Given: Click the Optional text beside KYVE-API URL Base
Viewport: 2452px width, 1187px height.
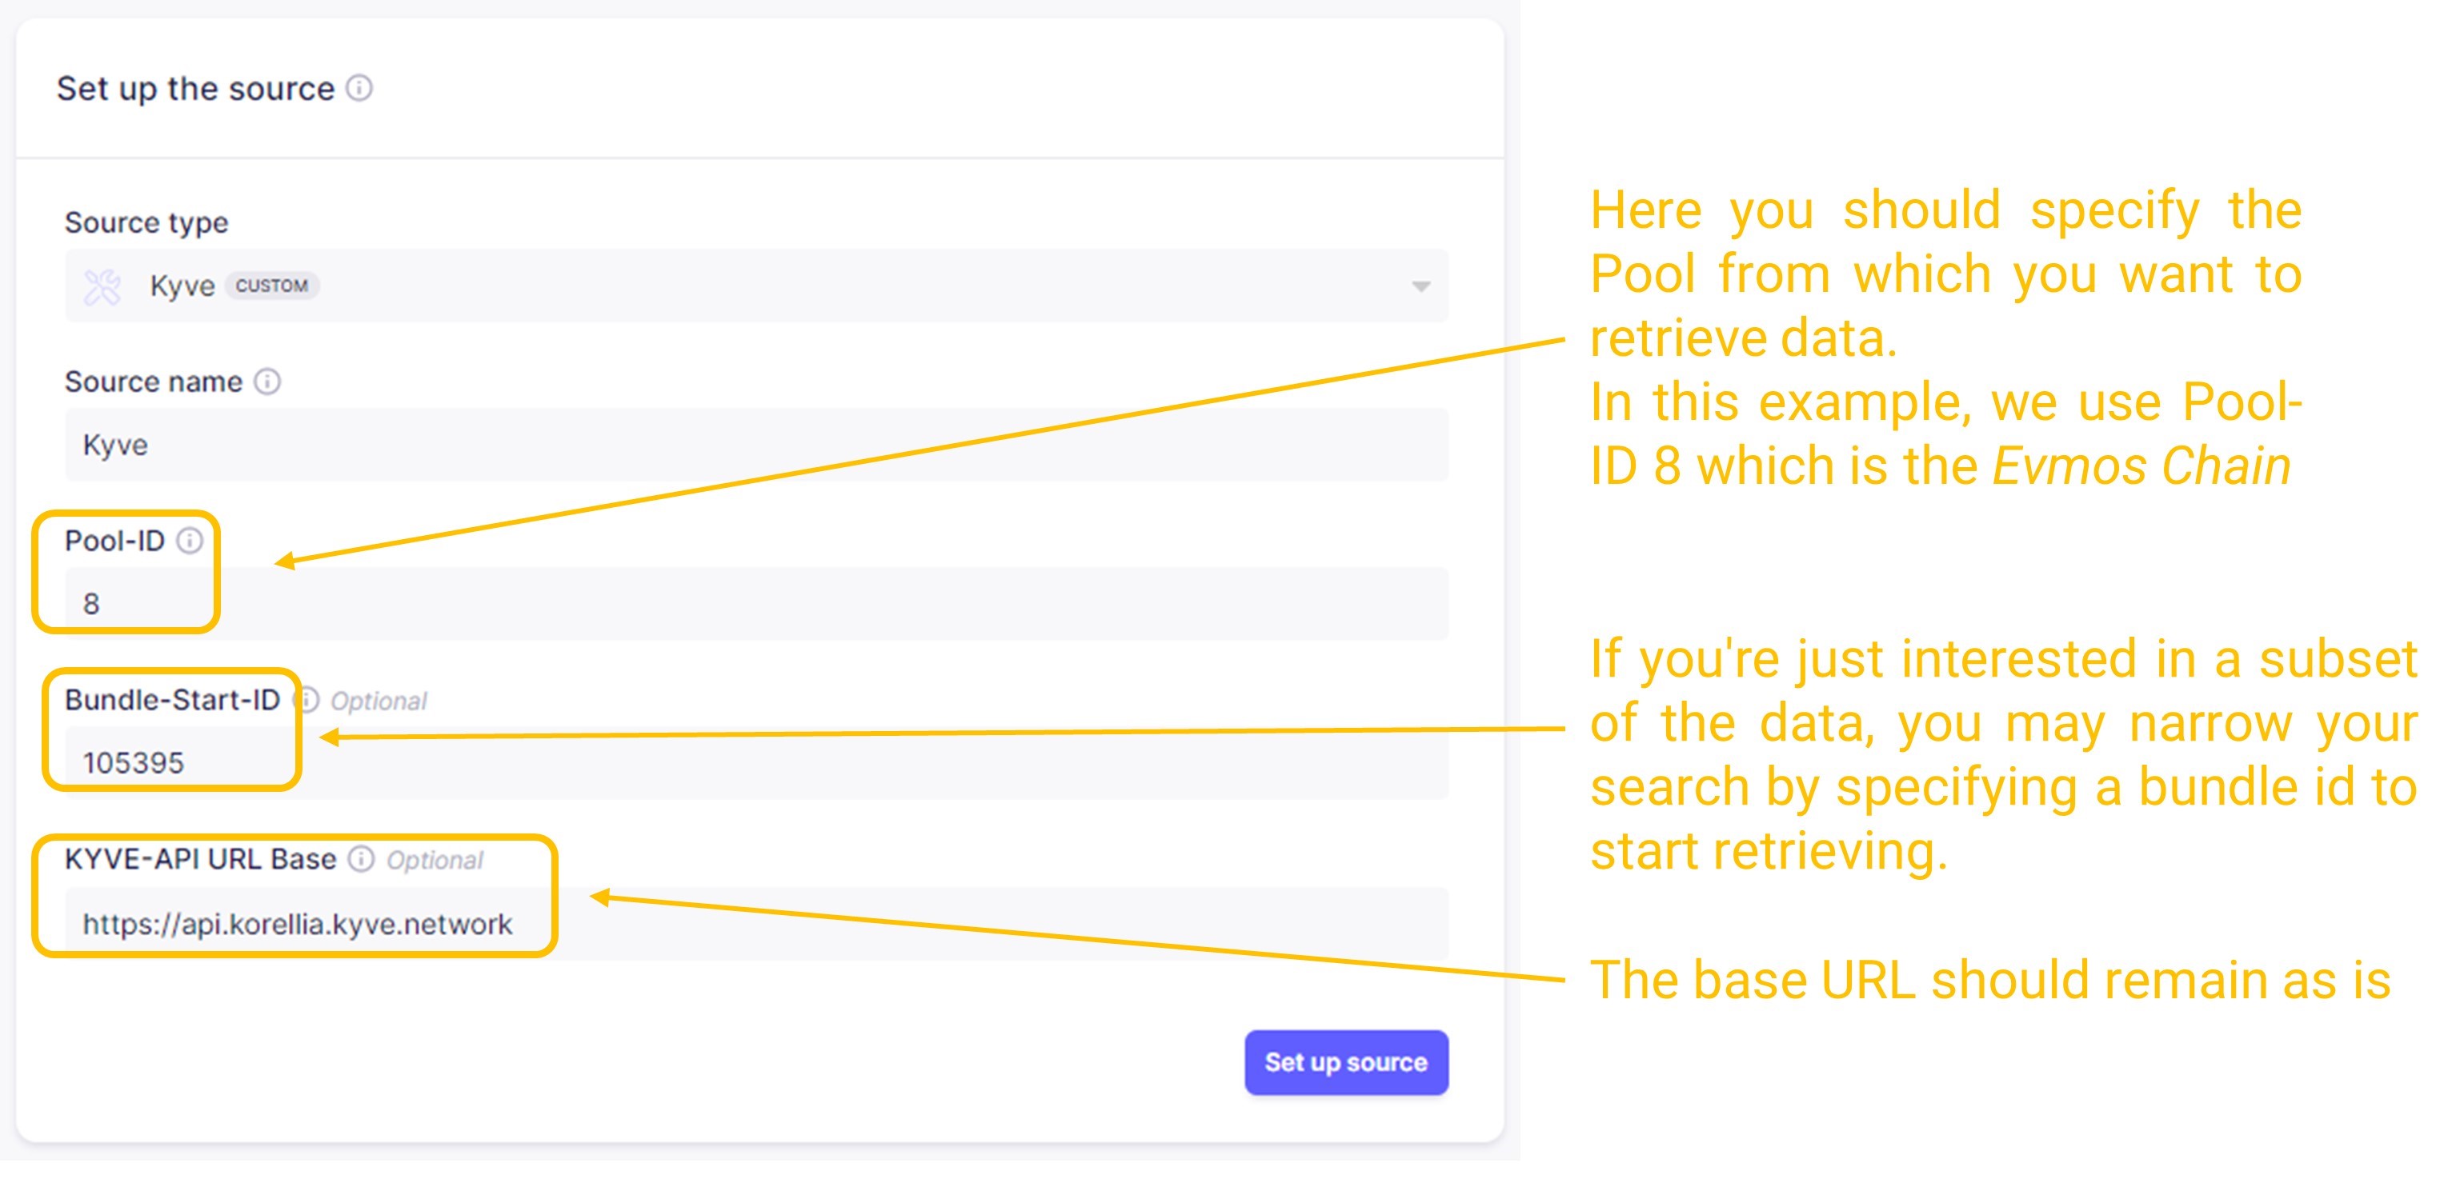Looking at the screenshot, I should [x=435, y=861].
